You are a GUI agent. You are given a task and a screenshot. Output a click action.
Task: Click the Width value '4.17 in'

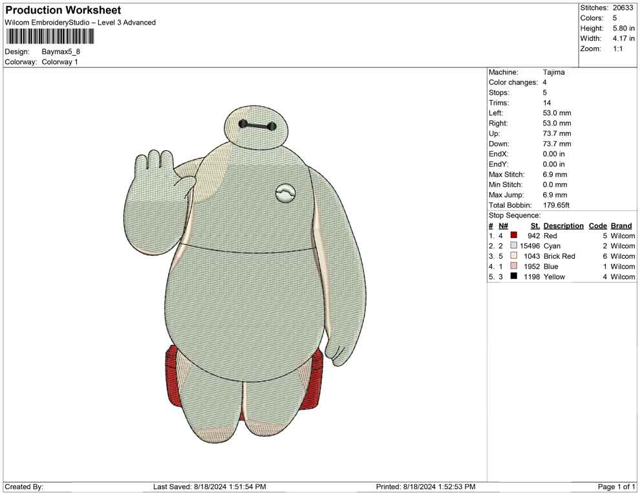(623, 38)
